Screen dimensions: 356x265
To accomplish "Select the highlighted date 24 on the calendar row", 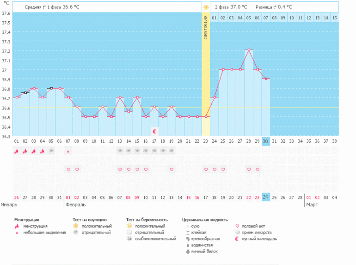I will (x=266, y=197).
